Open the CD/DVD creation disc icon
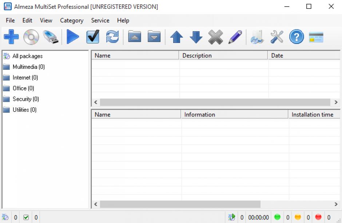The image size is (342, 223). click(31, 37)
